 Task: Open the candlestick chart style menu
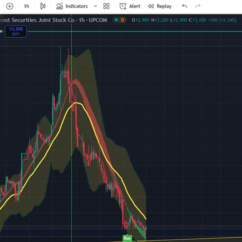point(43,6)
